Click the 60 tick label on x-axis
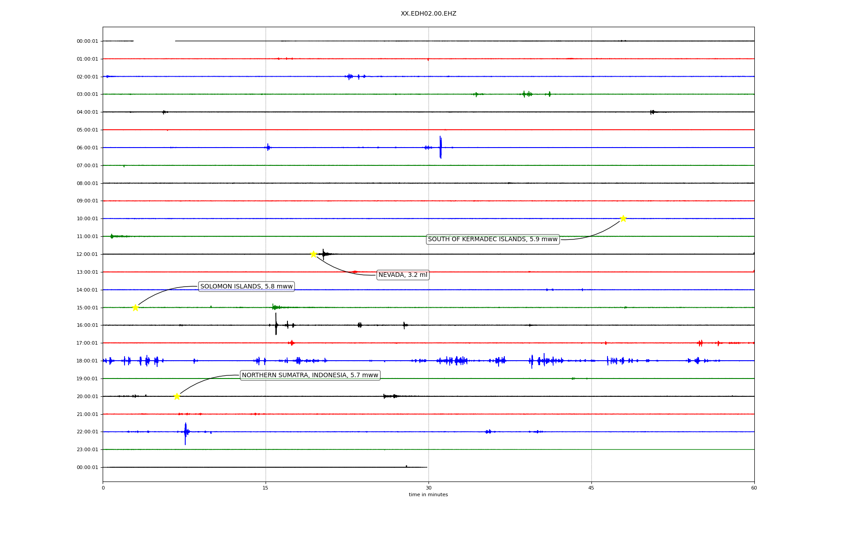The width and height of the screenshot is (857, 535). point(754,488)
